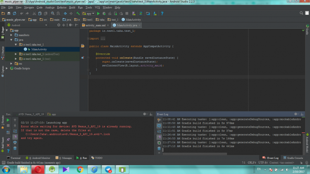This screenshot has width=310, height=174.
Task: Open the Terminal tool window button
Action: pos(14,158)
